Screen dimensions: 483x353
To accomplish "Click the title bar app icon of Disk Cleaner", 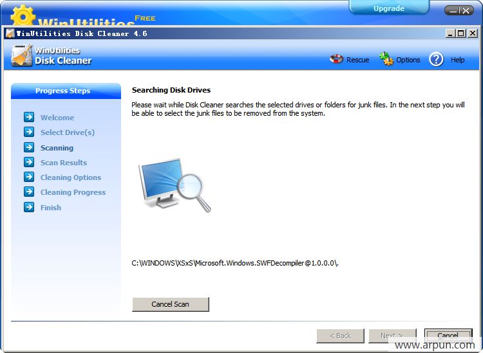I will (10, 33).
